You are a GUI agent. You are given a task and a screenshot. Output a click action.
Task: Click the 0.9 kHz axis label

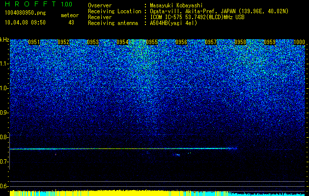[4, 113]
